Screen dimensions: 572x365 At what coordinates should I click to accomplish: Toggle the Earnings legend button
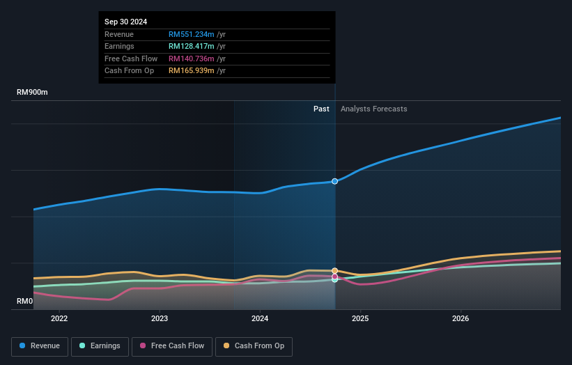(100, 346)
